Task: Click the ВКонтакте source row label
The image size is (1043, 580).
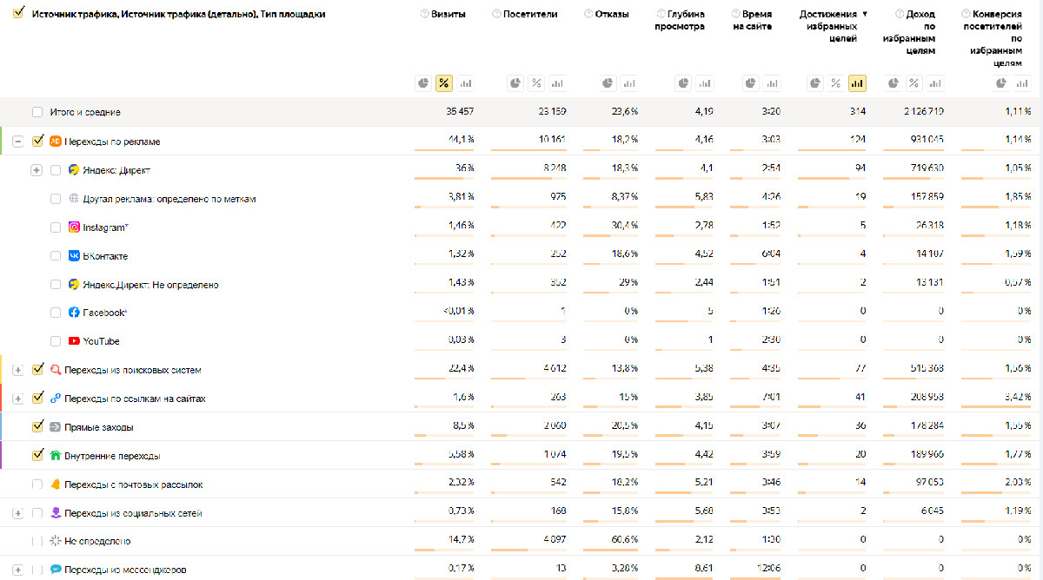Action: tap(104, 256)
